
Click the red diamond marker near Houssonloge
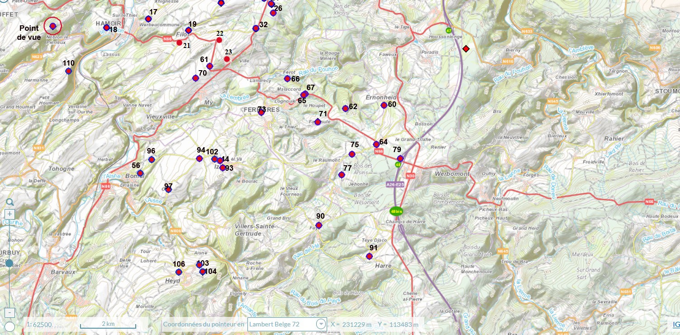coord(466,48)
